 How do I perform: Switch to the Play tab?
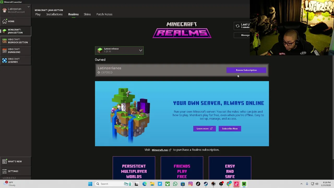[x=38, y=14]
